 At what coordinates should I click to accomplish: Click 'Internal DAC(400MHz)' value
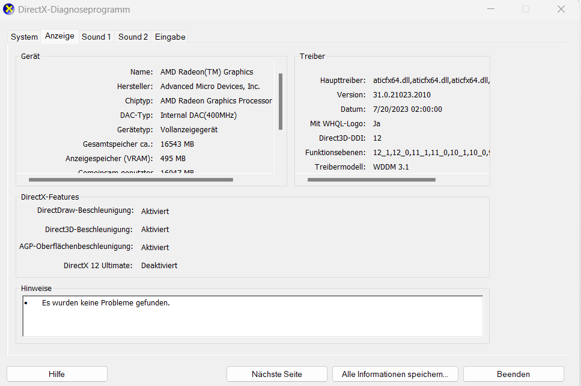click(x=198, y=115)
